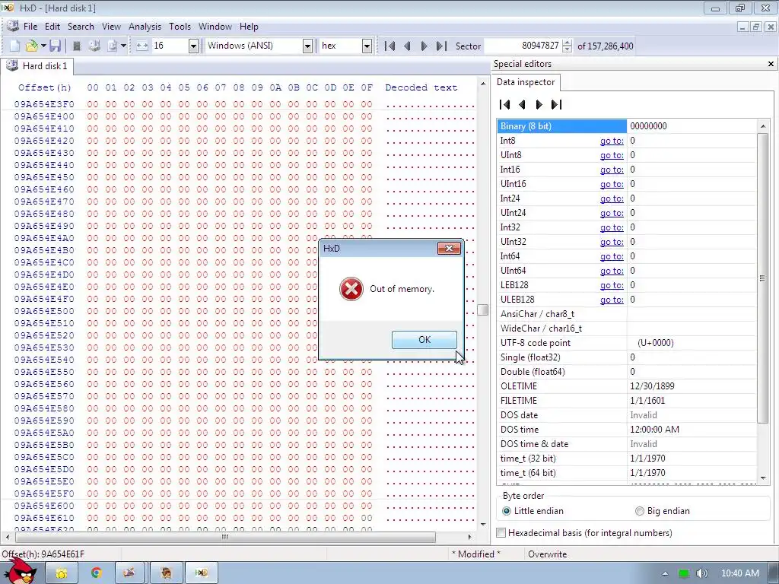
Task: Click the Open disk image toolbar icon
Action: (113, 46)
